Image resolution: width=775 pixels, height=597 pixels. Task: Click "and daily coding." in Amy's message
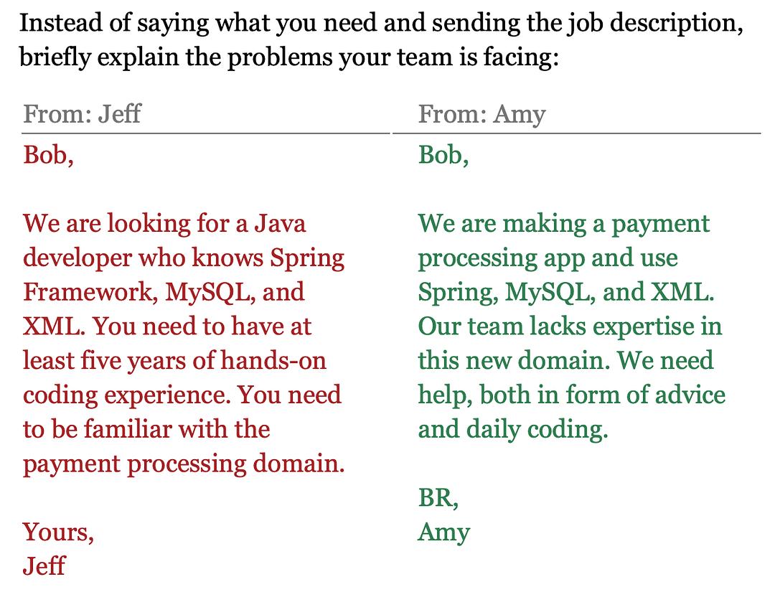tap(512, 429)
